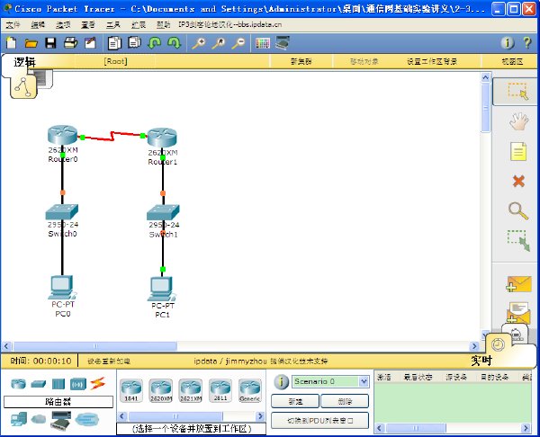Pick the 2621XM router model
Screen dimensions: 540x437
pos(191,390)
